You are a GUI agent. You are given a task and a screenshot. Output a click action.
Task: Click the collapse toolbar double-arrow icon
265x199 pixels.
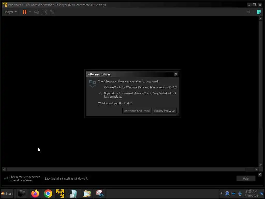248,12
